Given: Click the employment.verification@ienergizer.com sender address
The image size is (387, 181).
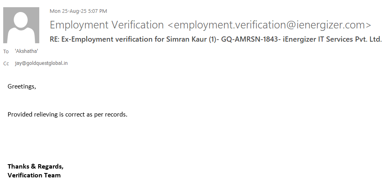Looking at the screenshot, I should pyautogui.click(x=269, y=25).
